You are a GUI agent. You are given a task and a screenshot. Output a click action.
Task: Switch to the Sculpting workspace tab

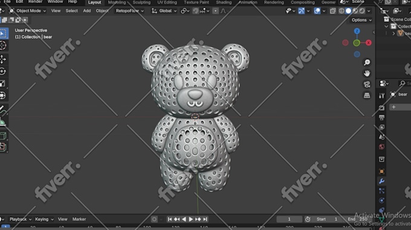(141, 2)
